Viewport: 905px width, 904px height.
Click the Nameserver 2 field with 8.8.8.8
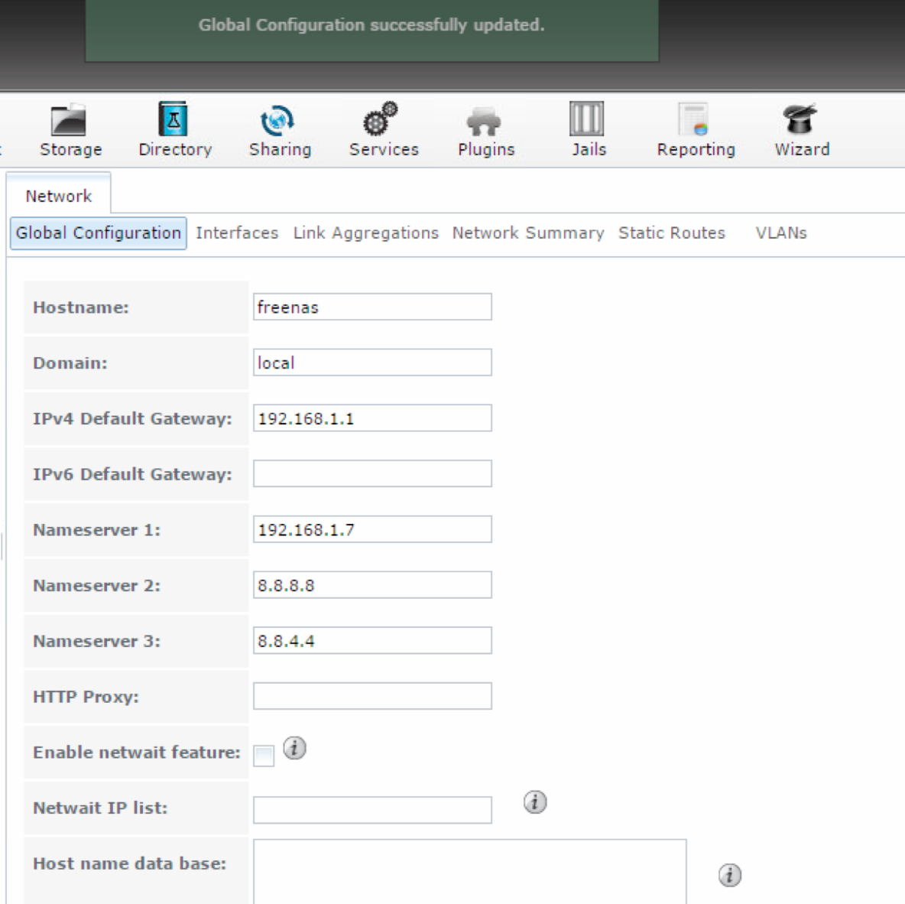(x=372, y=584)
